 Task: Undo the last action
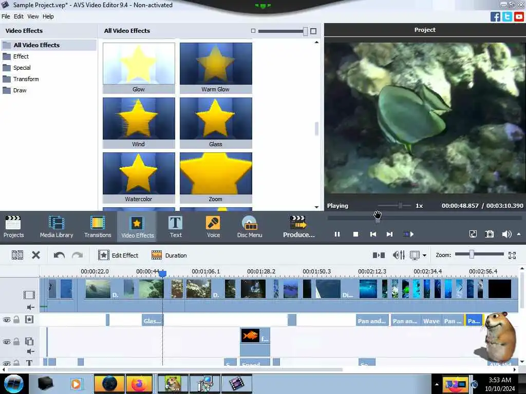click(x=59, y=255)
